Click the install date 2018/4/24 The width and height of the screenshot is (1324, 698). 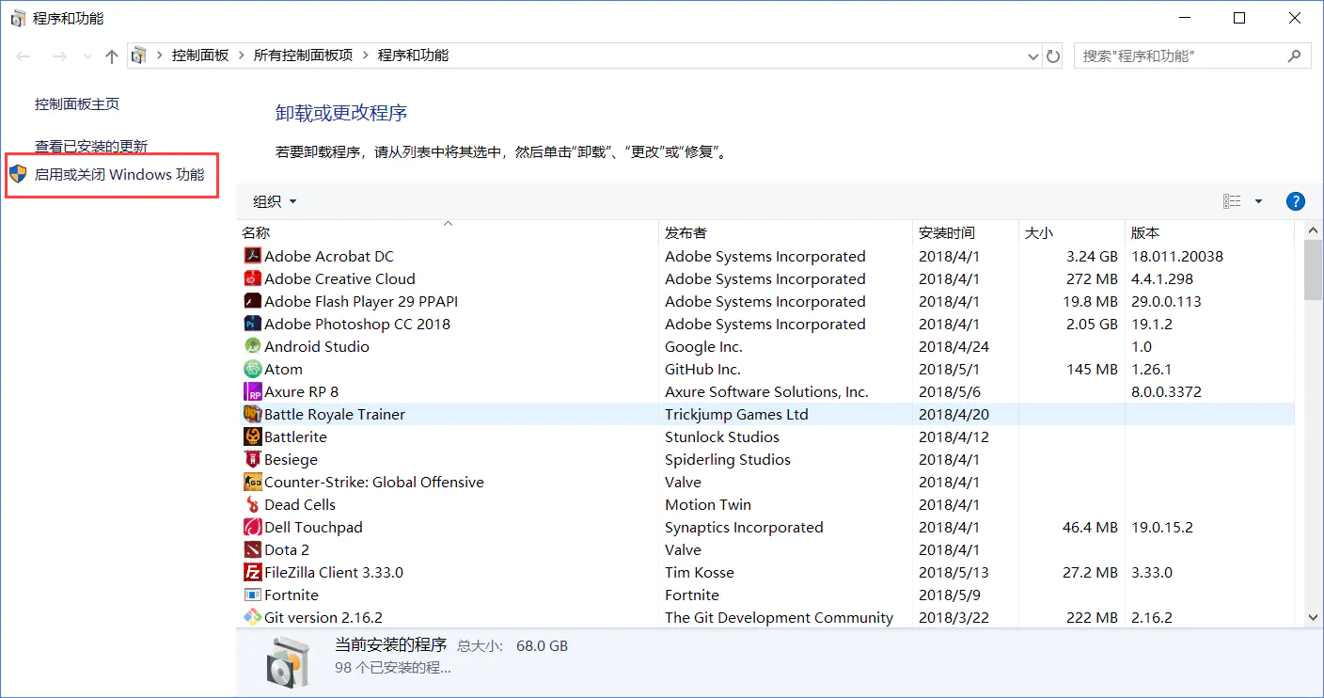tap(954, 346)
